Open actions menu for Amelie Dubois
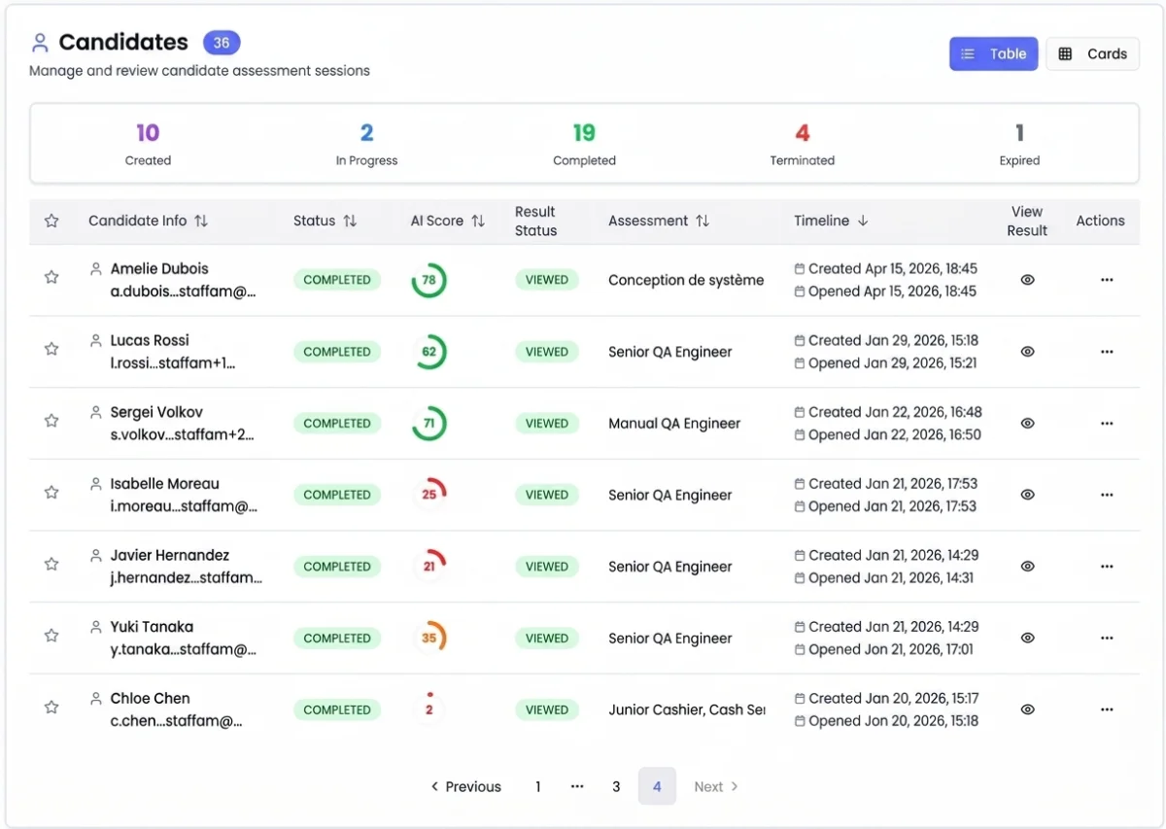 (1107, 280)
